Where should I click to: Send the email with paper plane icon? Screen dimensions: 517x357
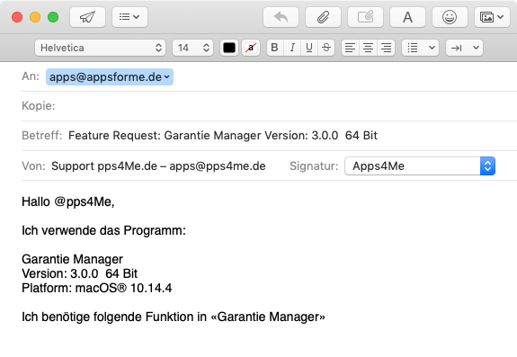click(x=87, y=17)
